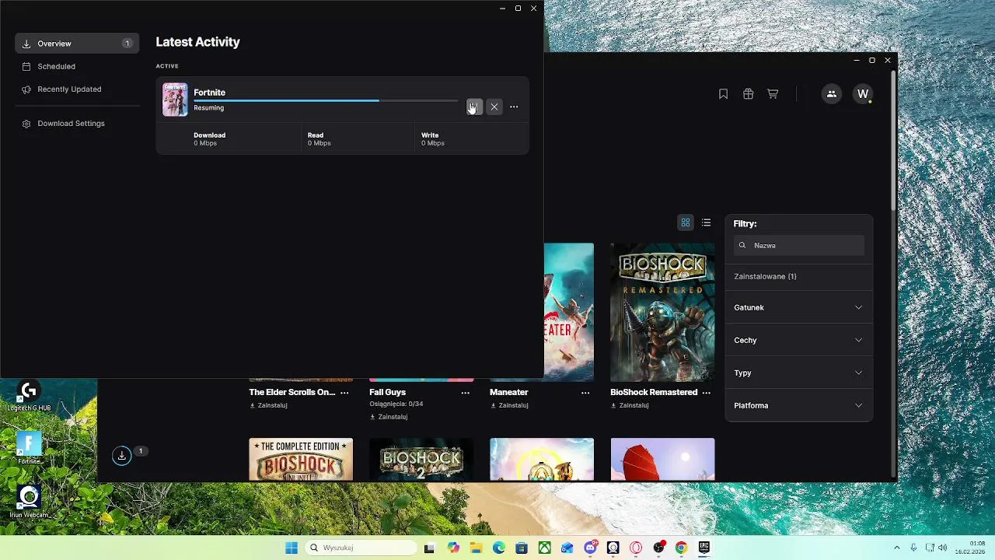Open options for BioShock Remastered
Image resolution: width=995 pixels, height=560 pixels.
coord(706,393)
